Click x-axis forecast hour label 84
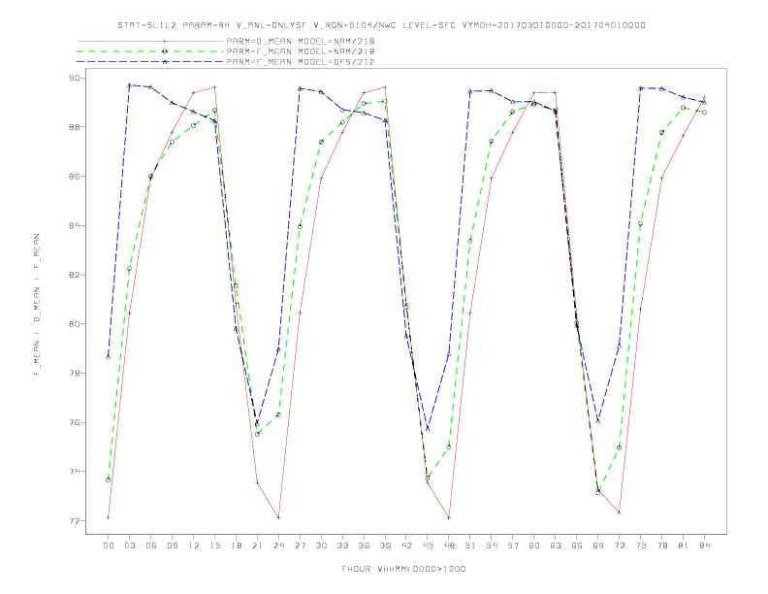768x594 pixels. click(705, 545)
